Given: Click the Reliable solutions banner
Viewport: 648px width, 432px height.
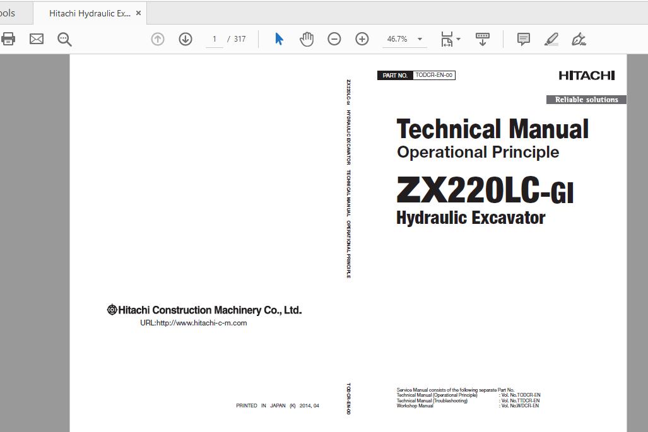Looking at the screenshot, I should 586,100.
